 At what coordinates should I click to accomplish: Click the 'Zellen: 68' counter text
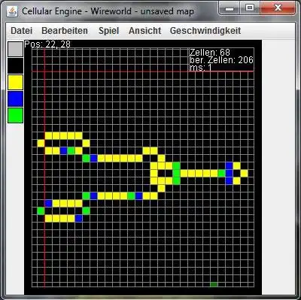tap(210, 53)
